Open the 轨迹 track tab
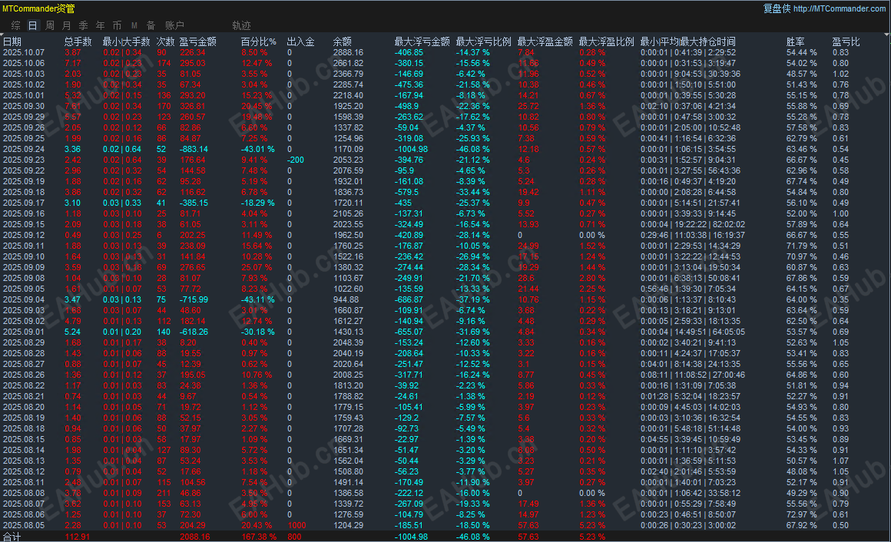This screenshot has height=542, width=891. tap(241, 25)
